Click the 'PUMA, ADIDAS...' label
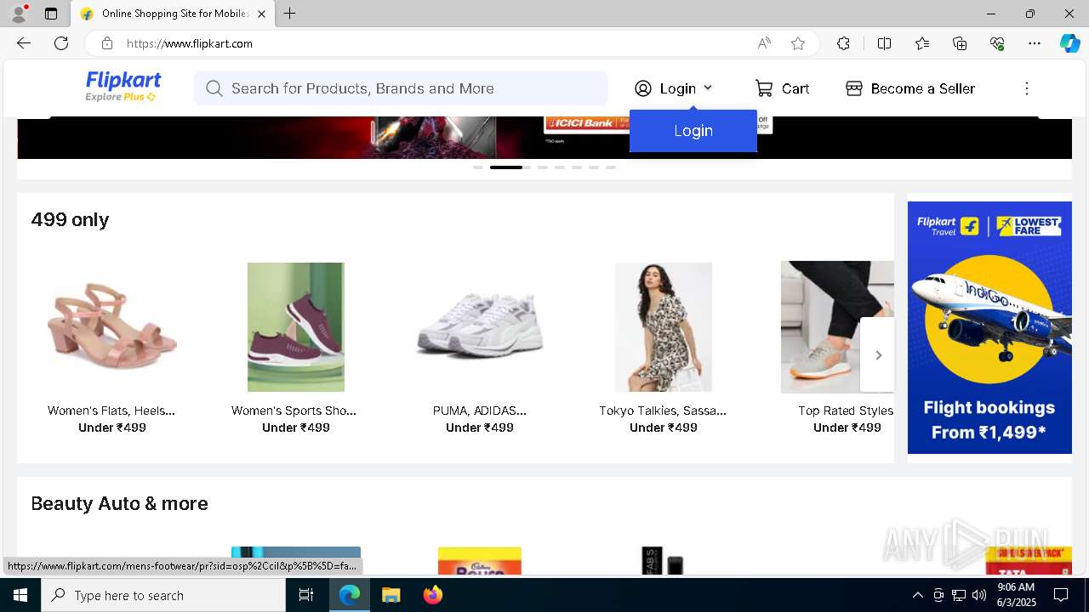The height and width of the screenshot is (612, 1089). click(480, 411)
